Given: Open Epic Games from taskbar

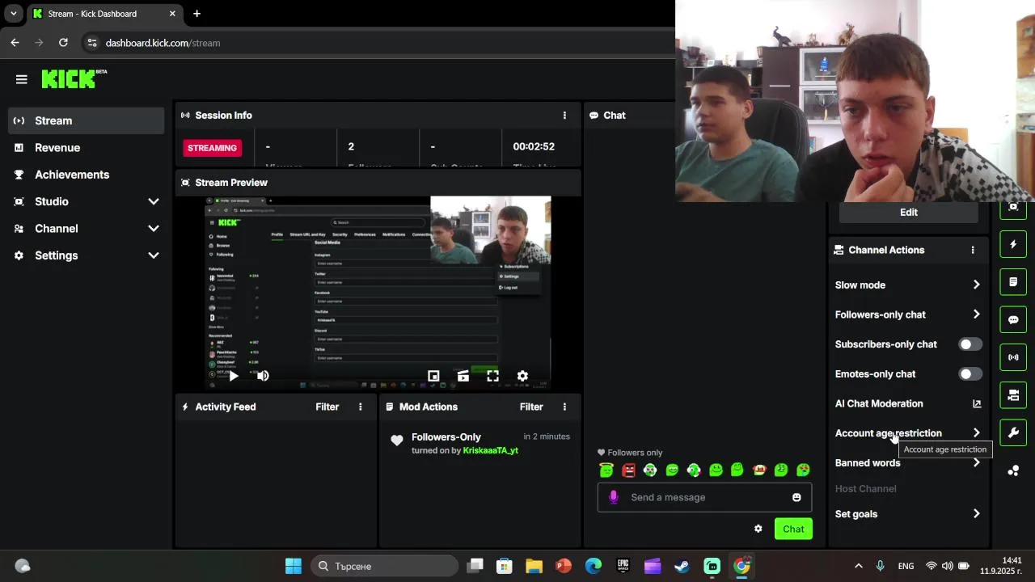Looking at the screenshot, I should click(623, 566).
